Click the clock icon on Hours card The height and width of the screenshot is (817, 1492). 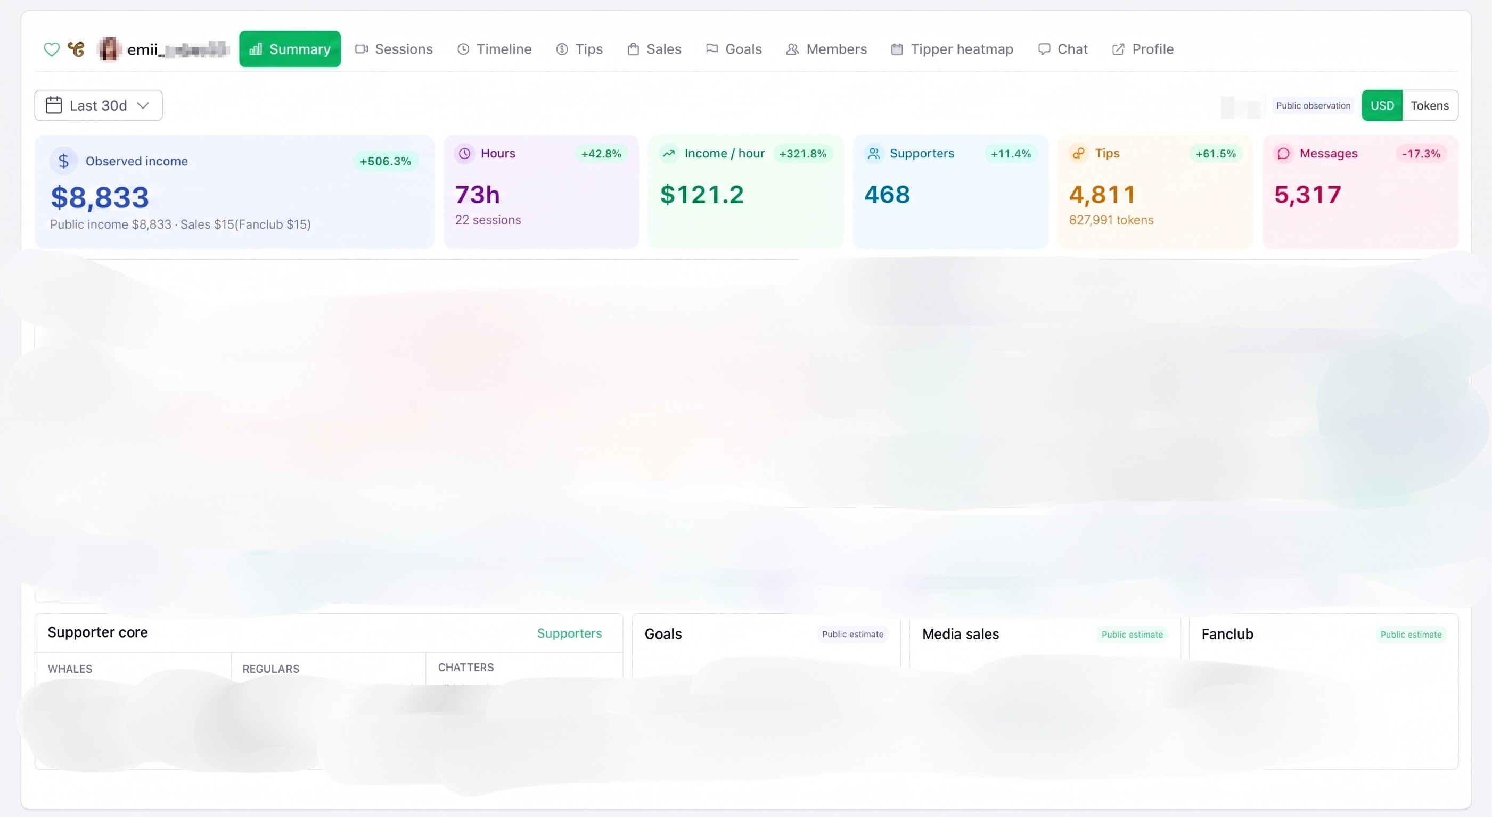(x=464, y=153)
